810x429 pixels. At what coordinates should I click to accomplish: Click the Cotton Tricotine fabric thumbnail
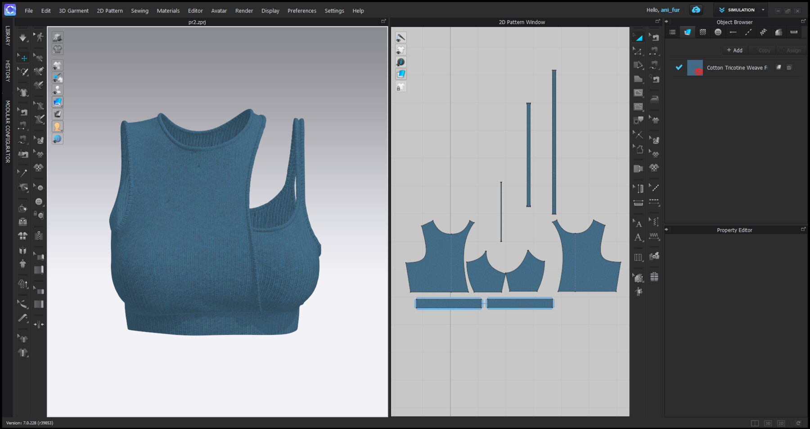pyautogui.click(x=694, y=68)
